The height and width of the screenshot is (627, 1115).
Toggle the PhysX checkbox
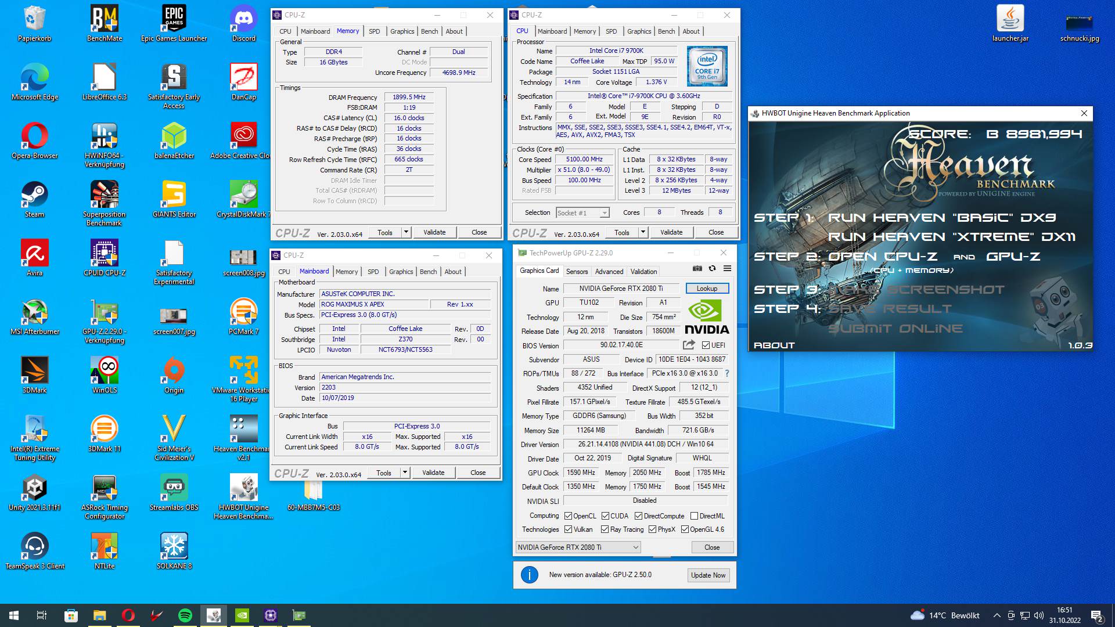[652, 529]
